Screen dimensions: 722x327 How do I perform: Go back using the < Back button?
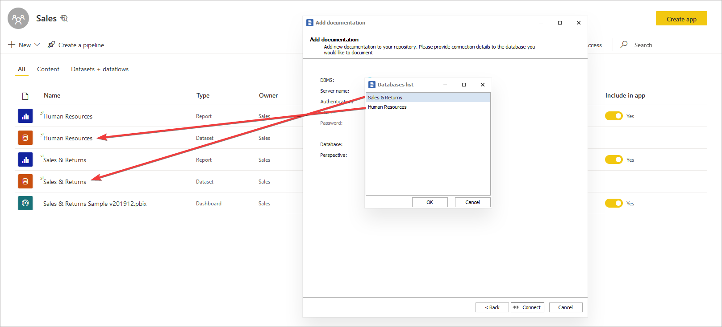pyautogui.click(x=492, y=307)
